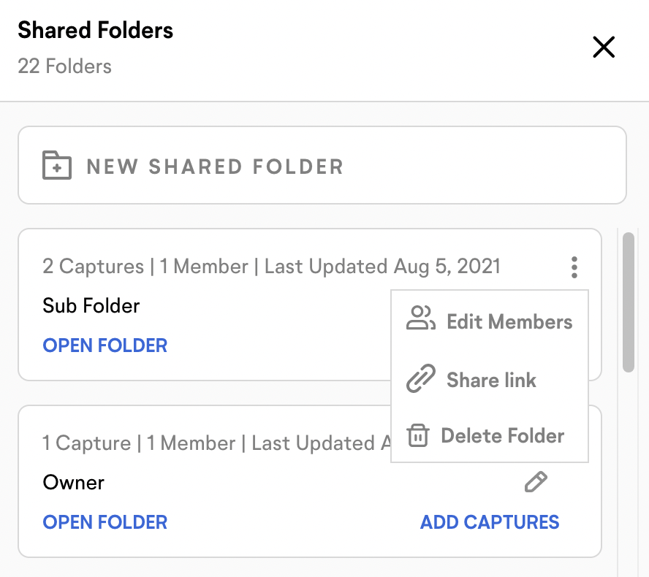The image size is (649, 577).
Task: Close the Shared Folders panel with the X
Action: click(x=604, y=47)
